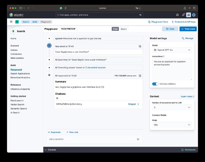Open the Playground Docs link

coord(158,22)
